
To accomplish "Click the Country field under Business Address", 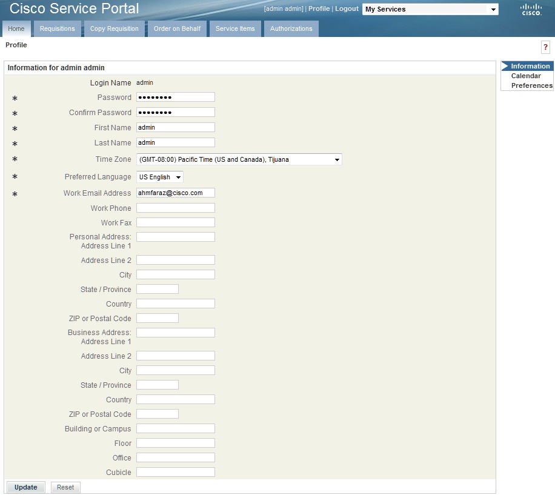I will tap(176, 399).
